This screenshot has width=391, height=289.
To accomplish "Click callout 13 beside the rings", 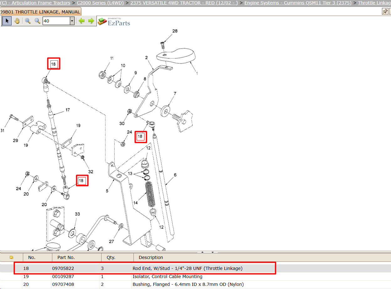I will coord(130,174).
